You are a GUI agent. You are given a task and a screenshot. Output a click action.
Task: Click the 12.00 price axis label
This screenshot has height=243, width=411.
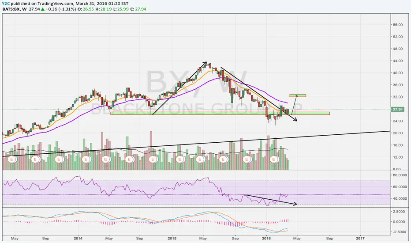[398, 157]
